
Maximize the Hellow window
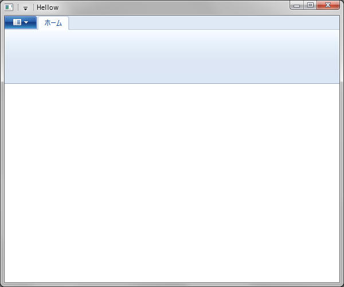pyautogui.click(x=310, y=5)
